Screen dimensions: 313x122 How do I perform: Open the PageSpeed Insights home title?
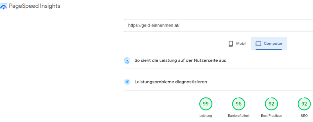(35, 6)
